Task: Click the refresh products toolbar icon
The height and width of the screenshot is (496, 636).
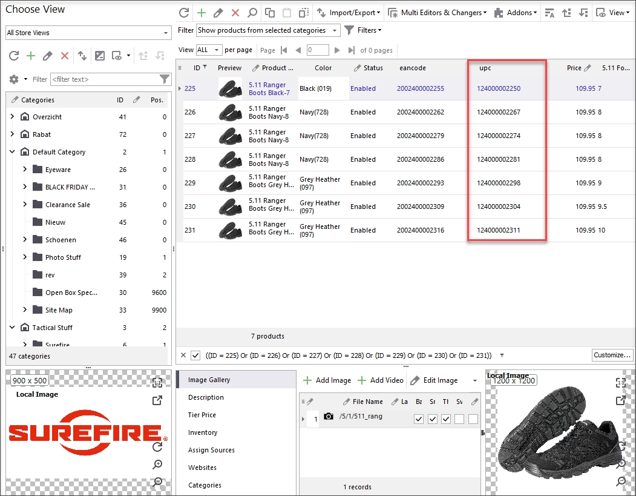Action: pyautogui.click(x=184, y=13)
